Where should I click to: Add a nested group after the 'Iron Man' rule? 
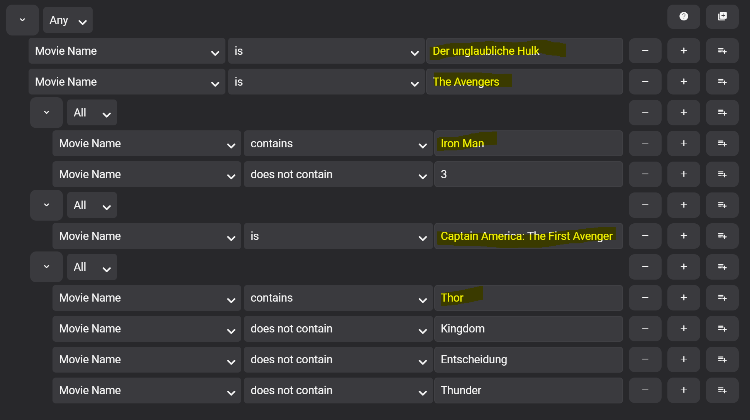[x=722, y=143]
